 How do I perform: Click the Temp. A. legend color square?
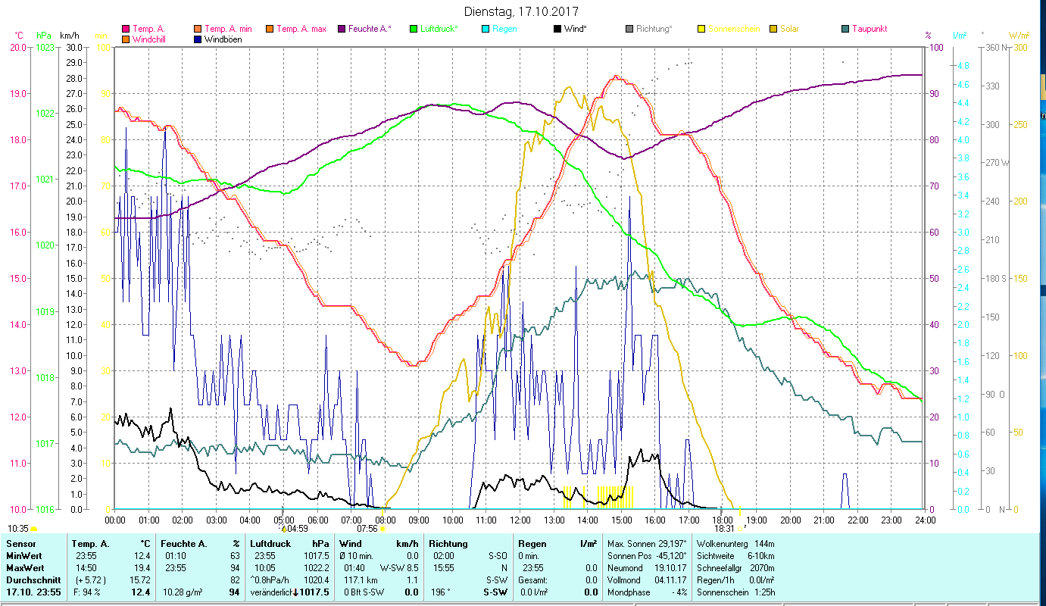click(x=126, y=29)
